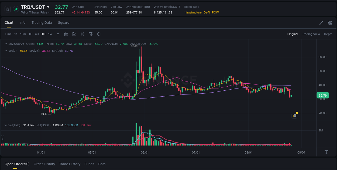Viewport: 337px width, 170px height.
Task: Open the extra timeframes dropdown next to 1W
Action: [57, 34]
